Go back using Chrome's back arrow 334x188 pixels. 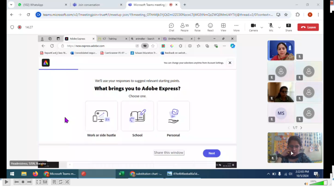12,15
